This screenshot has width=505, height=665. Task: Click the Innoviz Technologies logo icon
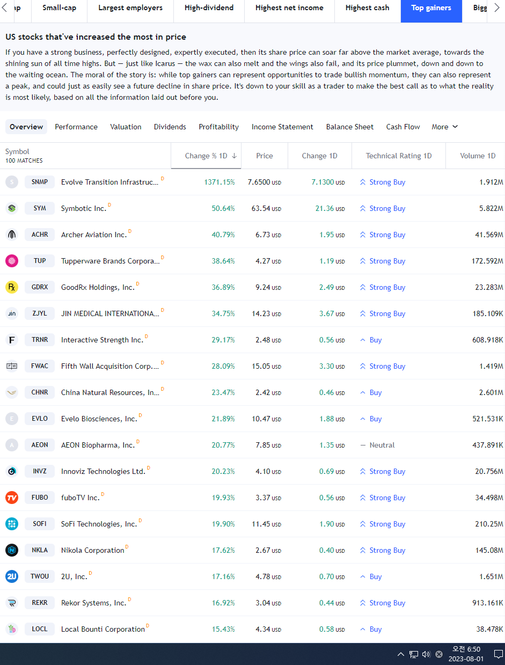(x=12, y=471)
